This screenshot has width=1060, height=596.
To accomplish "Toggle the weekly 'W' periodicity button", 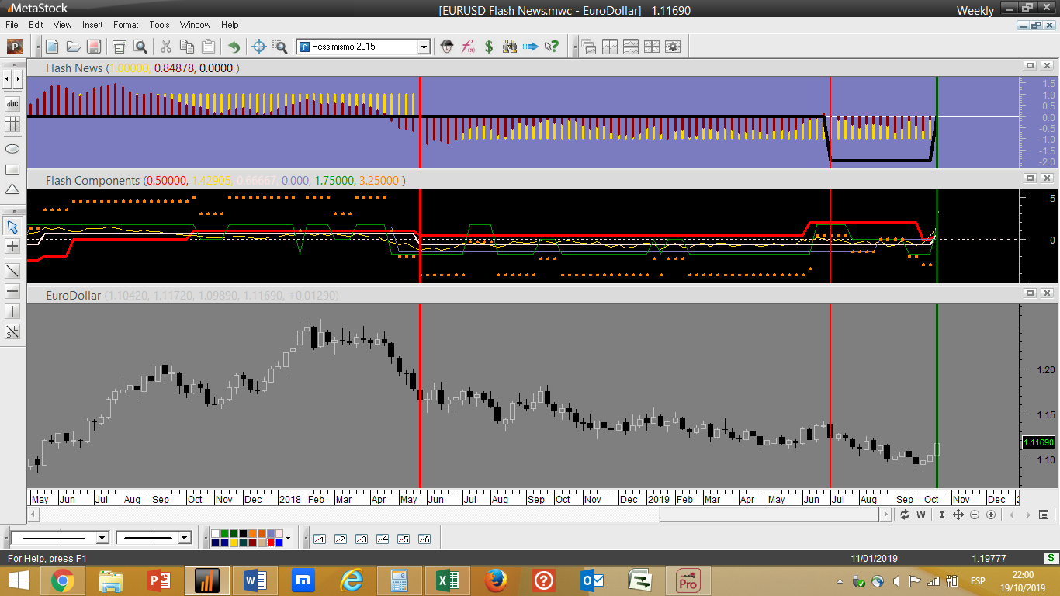I will click(x=921, y=515).
